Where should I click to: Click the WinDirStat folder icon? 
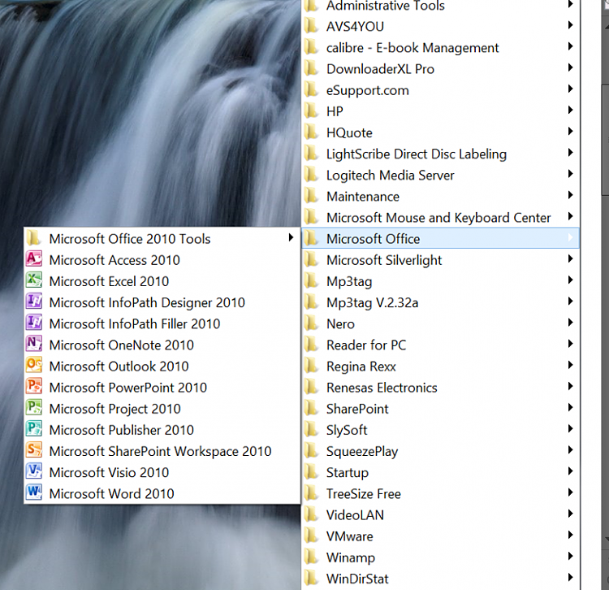311,578
